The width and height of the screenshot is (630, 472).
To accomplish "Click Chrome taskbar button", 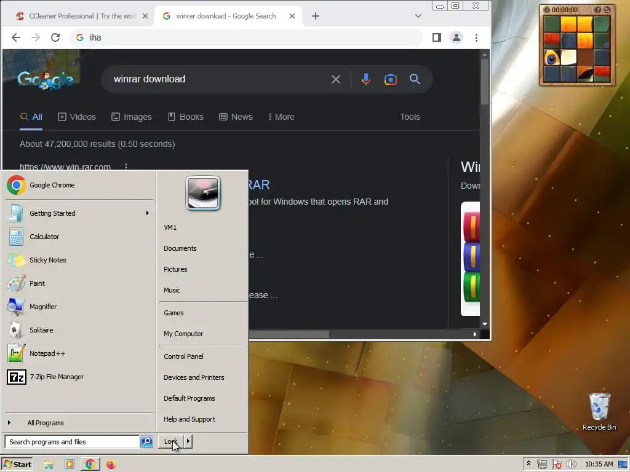I will (x=90, y=465).
